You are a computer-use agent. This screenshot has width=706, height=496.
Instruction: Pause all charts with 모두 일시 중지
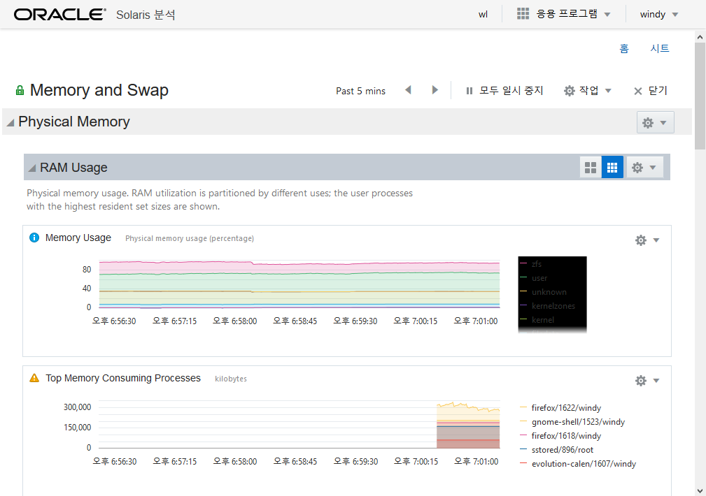(x=504, y=91)
